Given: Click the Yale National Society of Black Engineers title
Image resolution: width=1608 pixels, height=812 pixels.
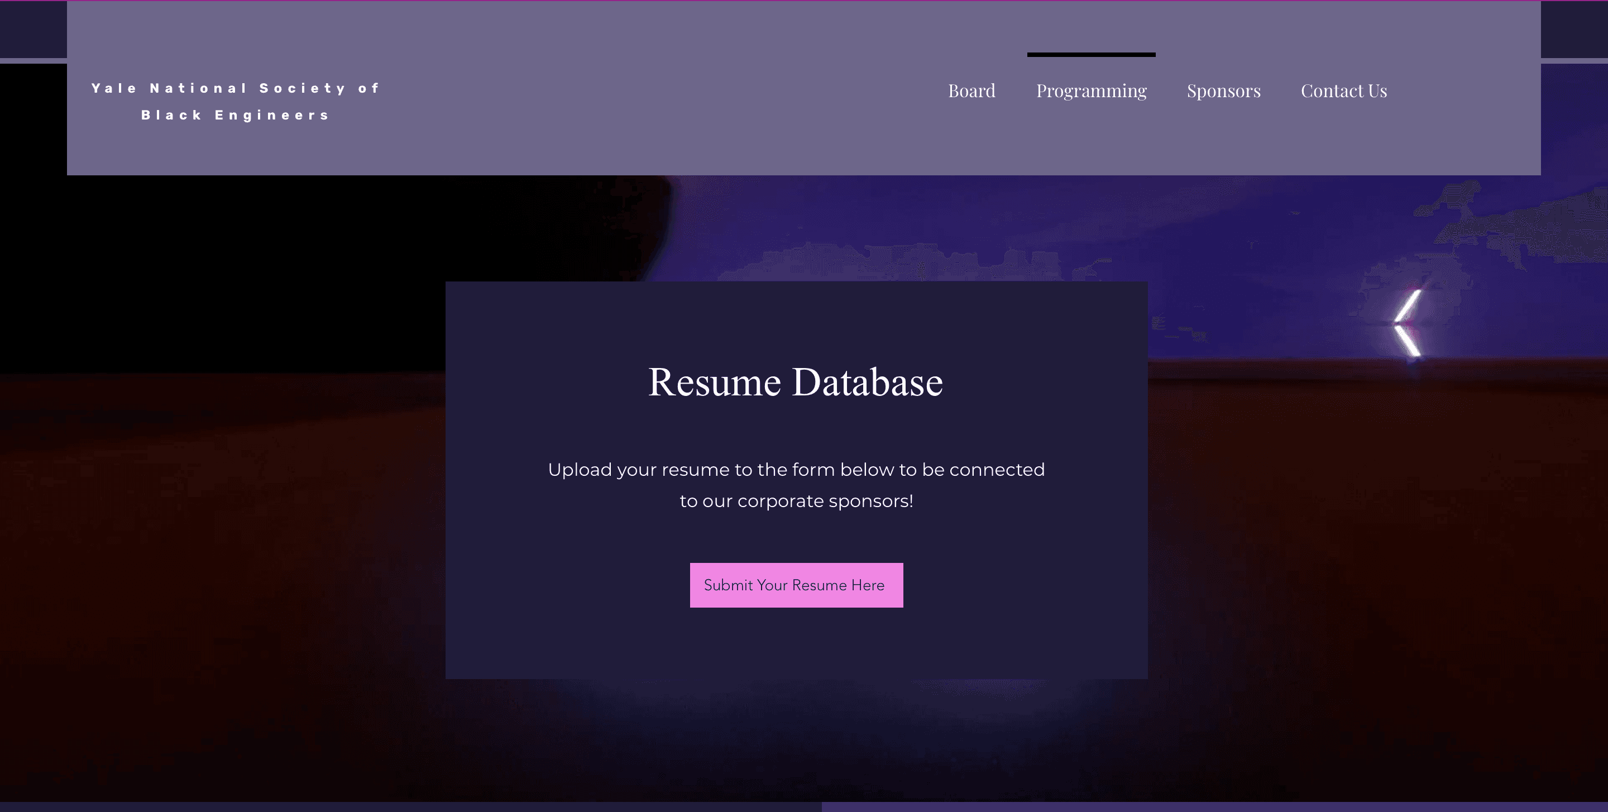Looking at the screenshot, I should click(235, 101).
